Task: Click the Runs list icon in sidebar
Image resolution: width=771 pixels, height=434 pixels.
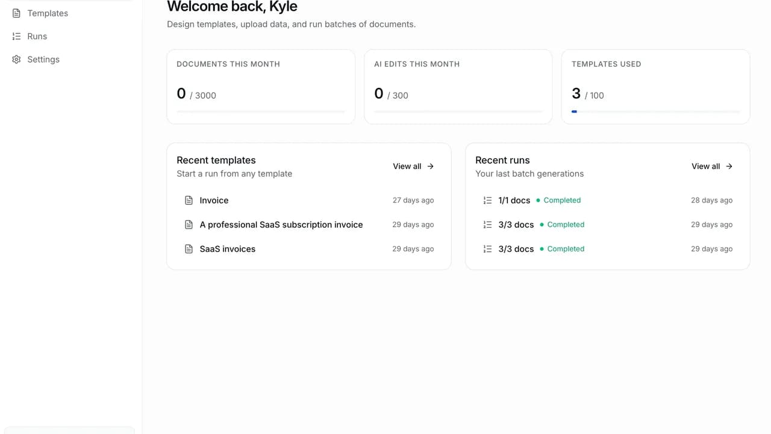Action: click(16, 36)
